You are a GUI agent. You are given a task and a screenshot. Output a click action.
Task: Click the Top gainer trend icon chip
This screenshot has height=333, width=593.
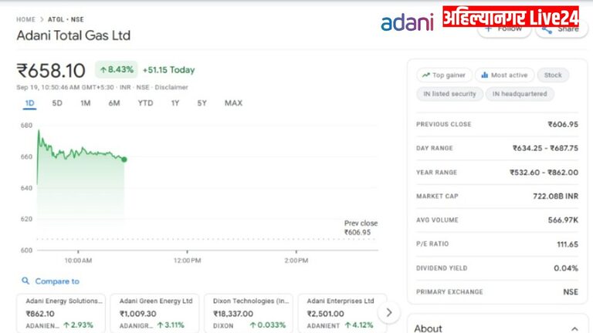(444, 76)
